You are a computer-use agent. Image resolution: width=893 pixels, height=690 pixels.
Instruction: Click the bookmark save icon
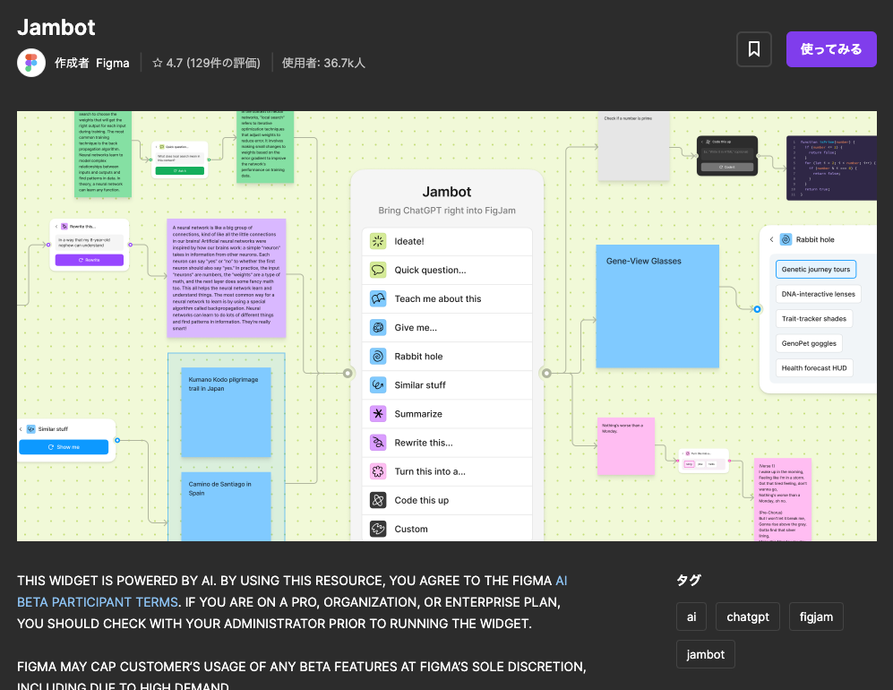tap(753, 49)
